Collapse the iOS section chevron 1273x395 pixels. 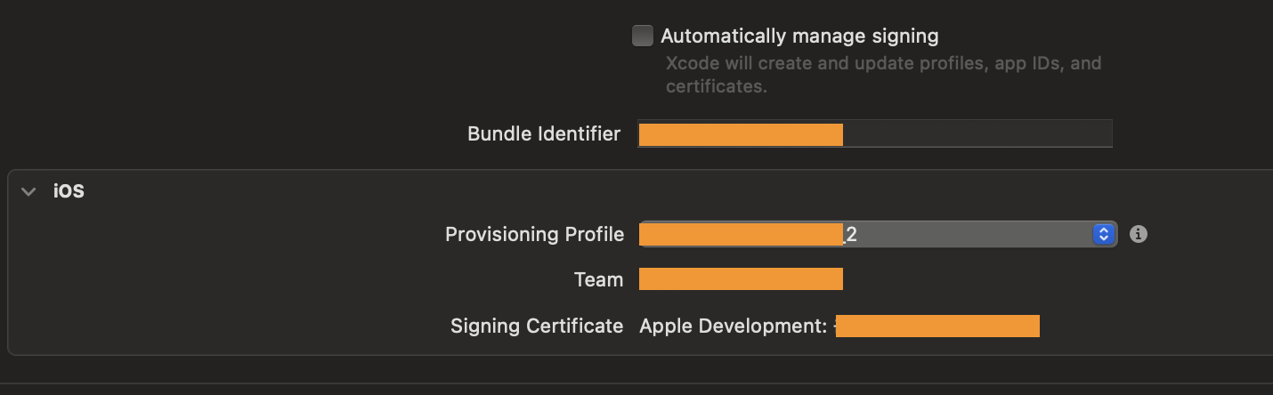tap(29, 191)
